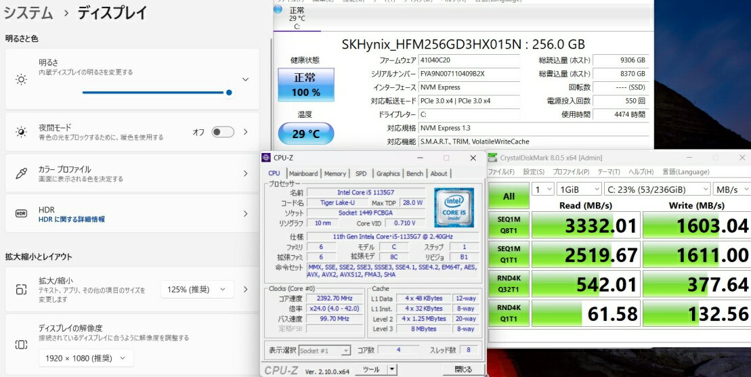The height and width of the screenshot is (377, 751).
Task: Toggle the night mode switch on
Action: 223,132
